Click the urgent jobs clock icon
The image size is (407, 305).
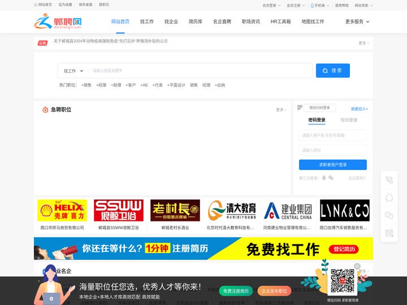(45, 110)
